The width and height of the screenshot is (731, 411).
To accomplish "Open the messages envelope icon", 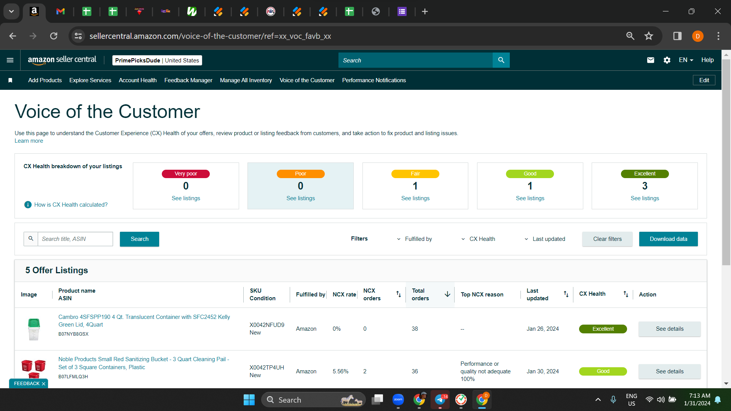I will pos(651,60).
